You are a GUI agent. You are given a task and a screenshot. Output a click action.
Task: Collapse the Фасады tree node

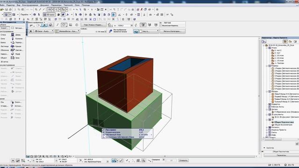point(267,91)
